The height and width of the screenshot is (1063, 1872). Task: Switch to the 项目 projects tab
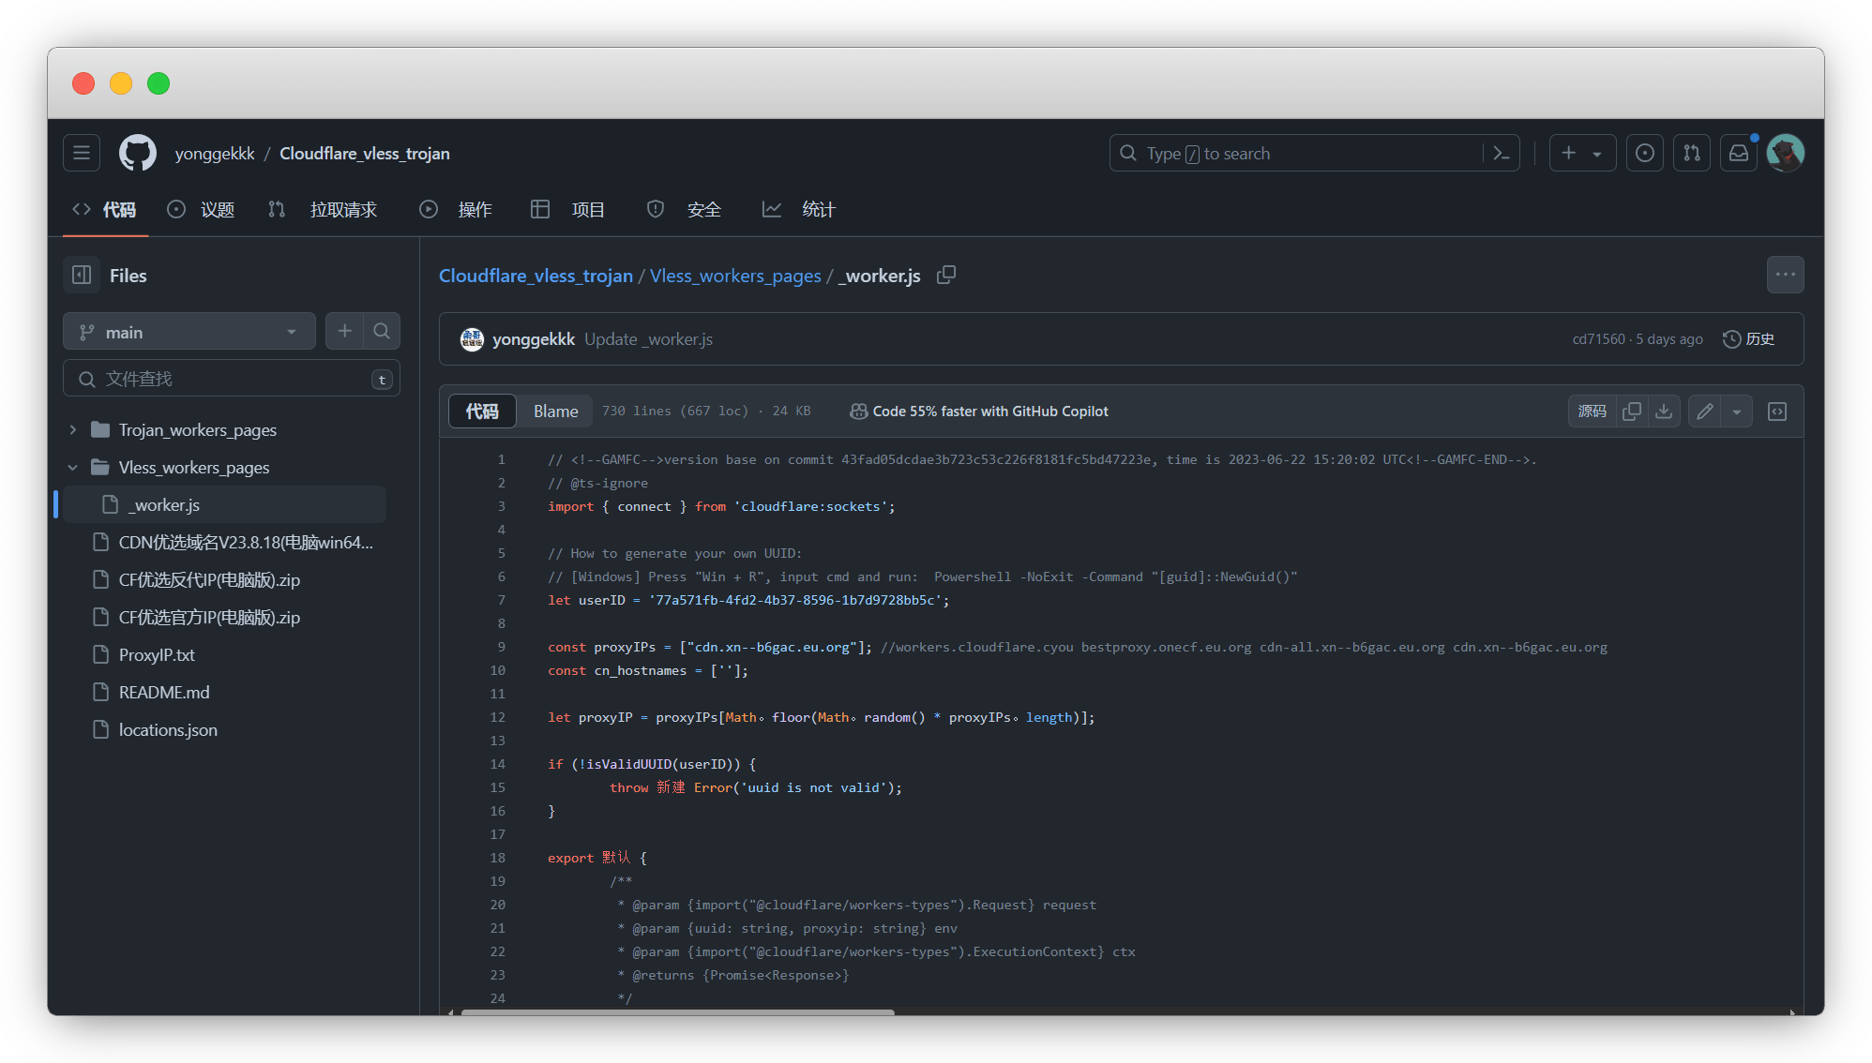(568, 209)
